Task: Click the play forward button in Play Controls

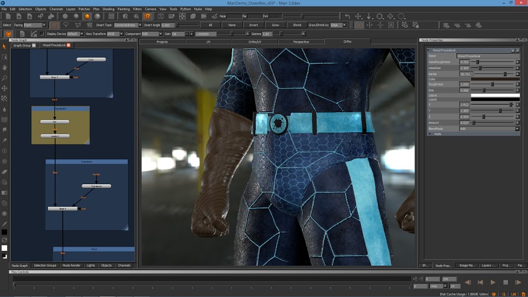Action: pyautogui.click(x=493, y=282)
